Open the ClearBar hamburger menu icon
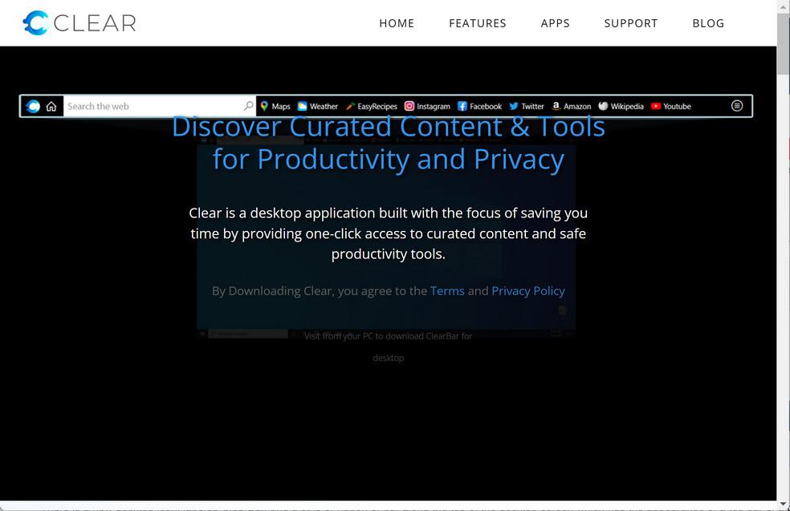The width and height of the screenshot is (790, 511). tap(736, 106)
